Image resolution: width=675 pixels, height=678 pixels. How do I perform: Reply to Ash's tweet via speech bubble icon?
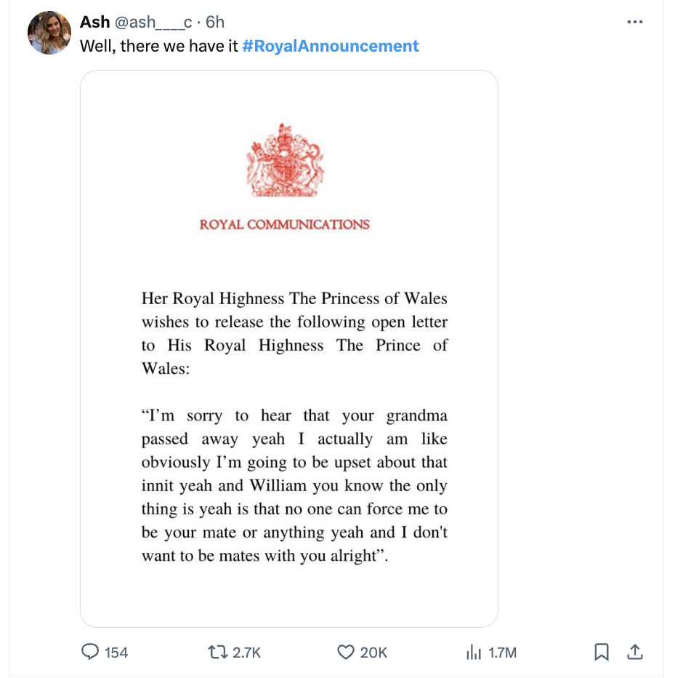[90, 652]
